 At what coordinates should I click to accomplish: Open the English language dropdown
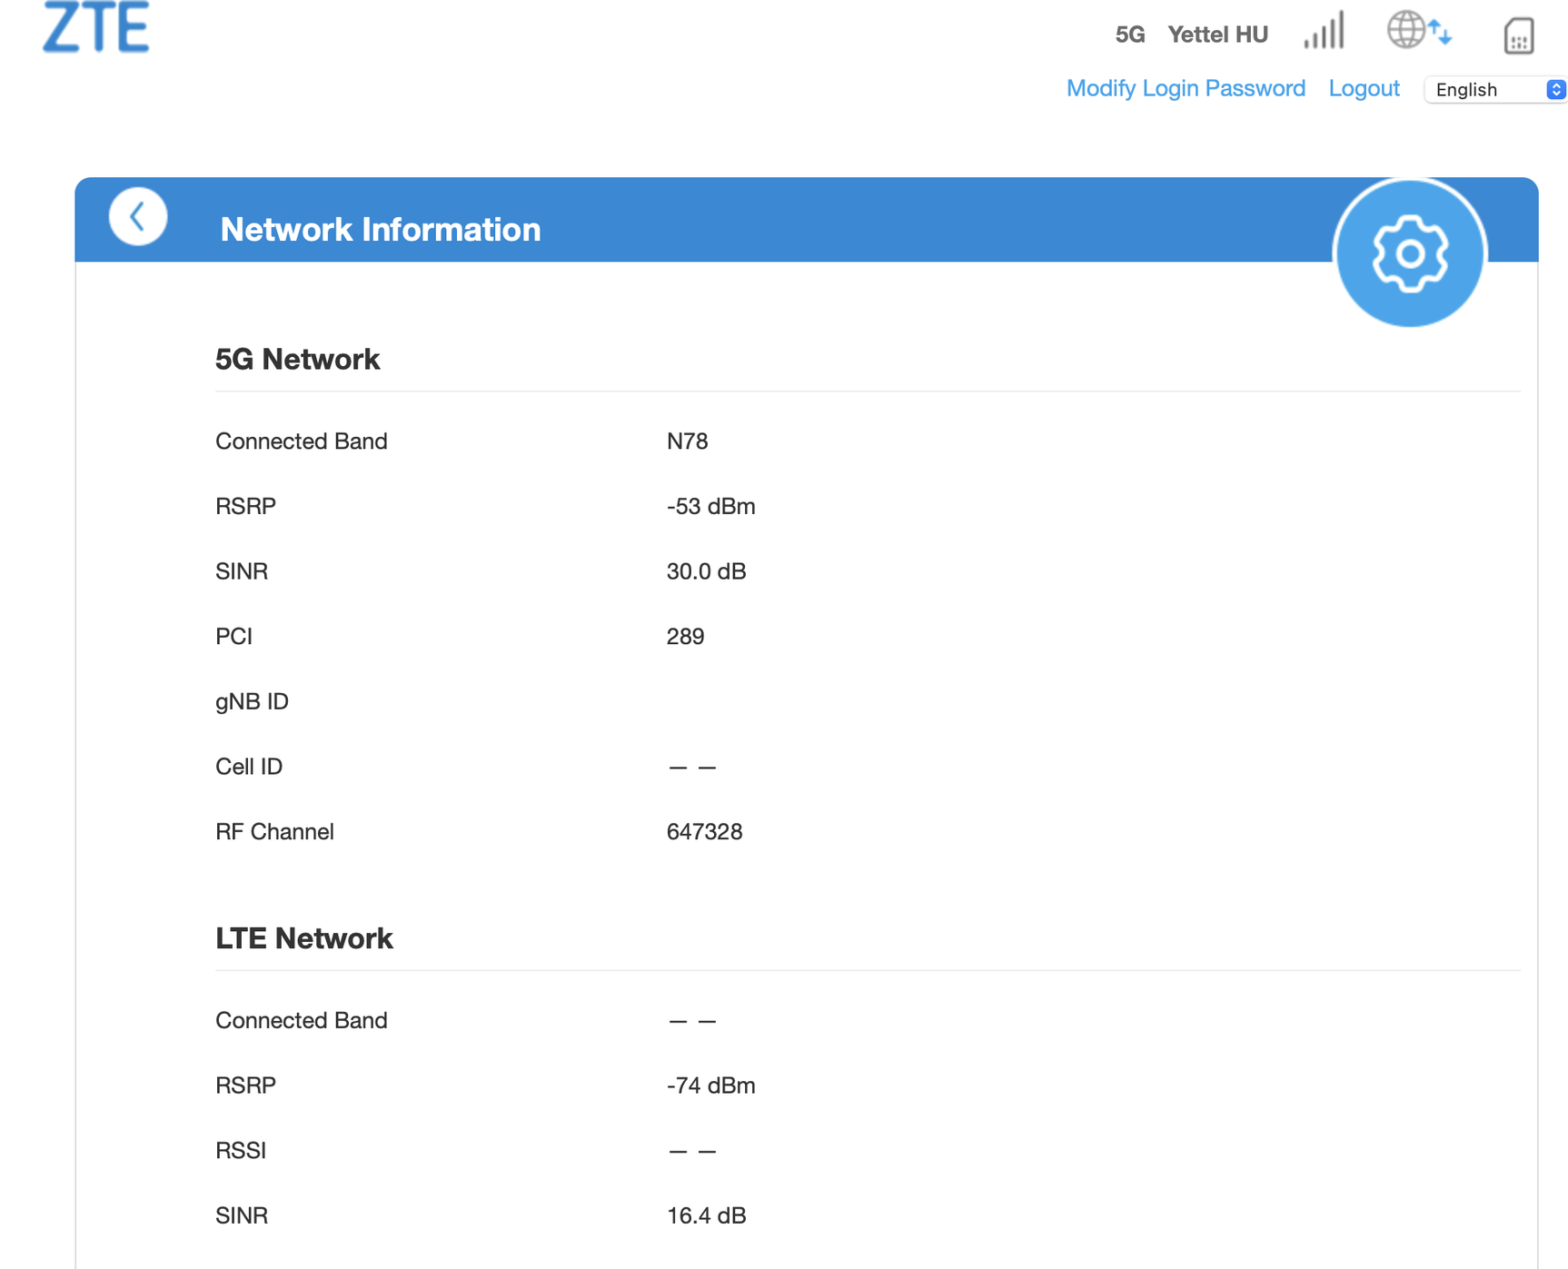(1496, 89)
